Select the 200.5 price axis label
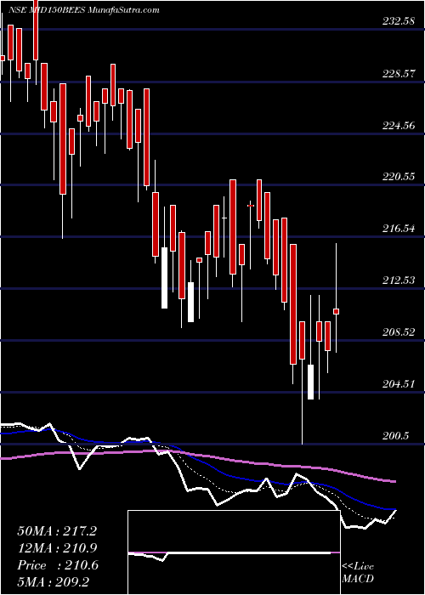This screenshot has width=425, height=595. (x=395, y=436)
